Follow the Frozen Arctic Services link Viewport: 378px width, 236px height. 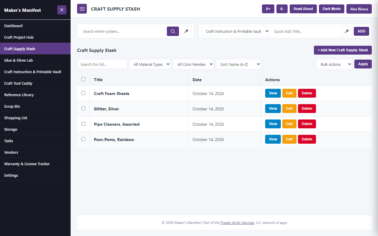(x=237, y=223)
